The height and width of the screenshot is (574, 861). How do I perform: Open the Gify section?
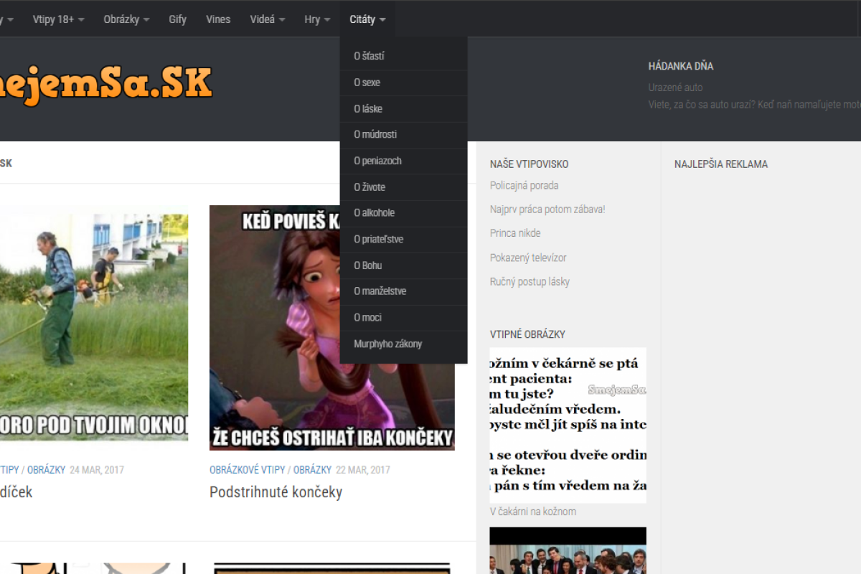[178, 19]
